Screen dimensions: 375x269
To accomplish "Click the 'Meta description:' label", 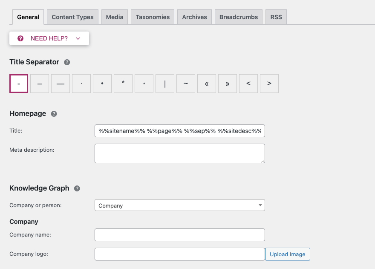I will pos(32,150).
